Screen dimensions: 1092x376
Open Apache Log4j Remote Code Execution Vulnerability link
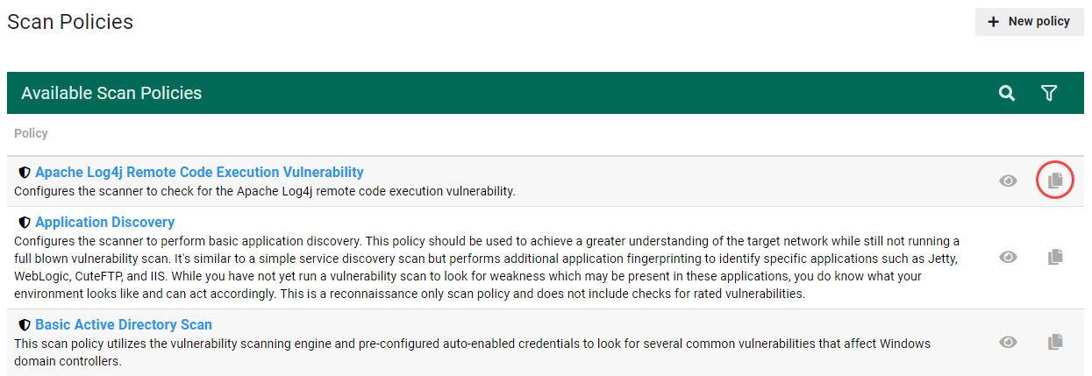[199, 173]
